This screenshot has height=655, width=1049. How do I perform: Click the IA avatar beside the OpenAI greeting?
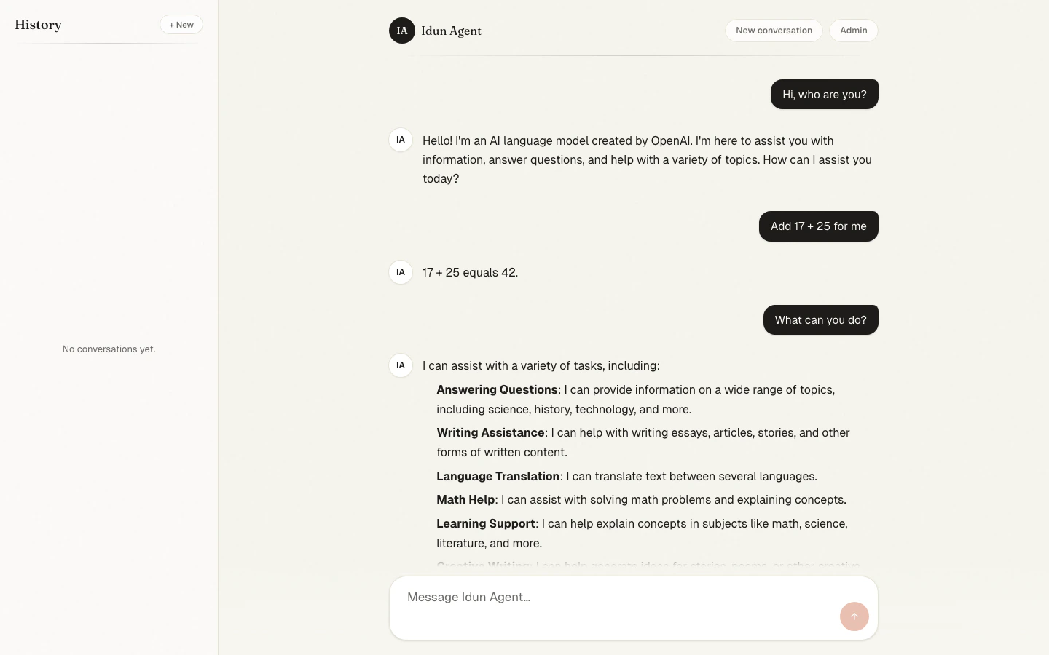[401, 140]
